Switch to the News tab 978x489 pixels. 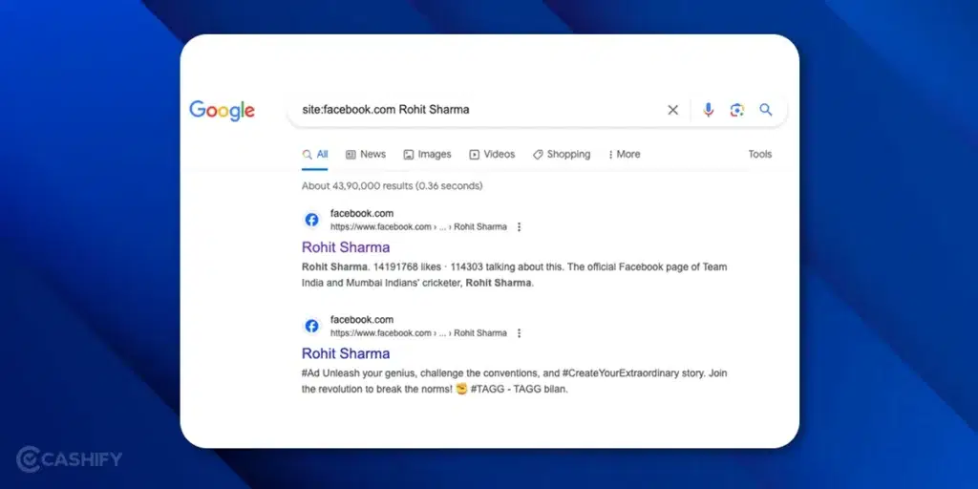pyautogui.click(x=366, y=154)
